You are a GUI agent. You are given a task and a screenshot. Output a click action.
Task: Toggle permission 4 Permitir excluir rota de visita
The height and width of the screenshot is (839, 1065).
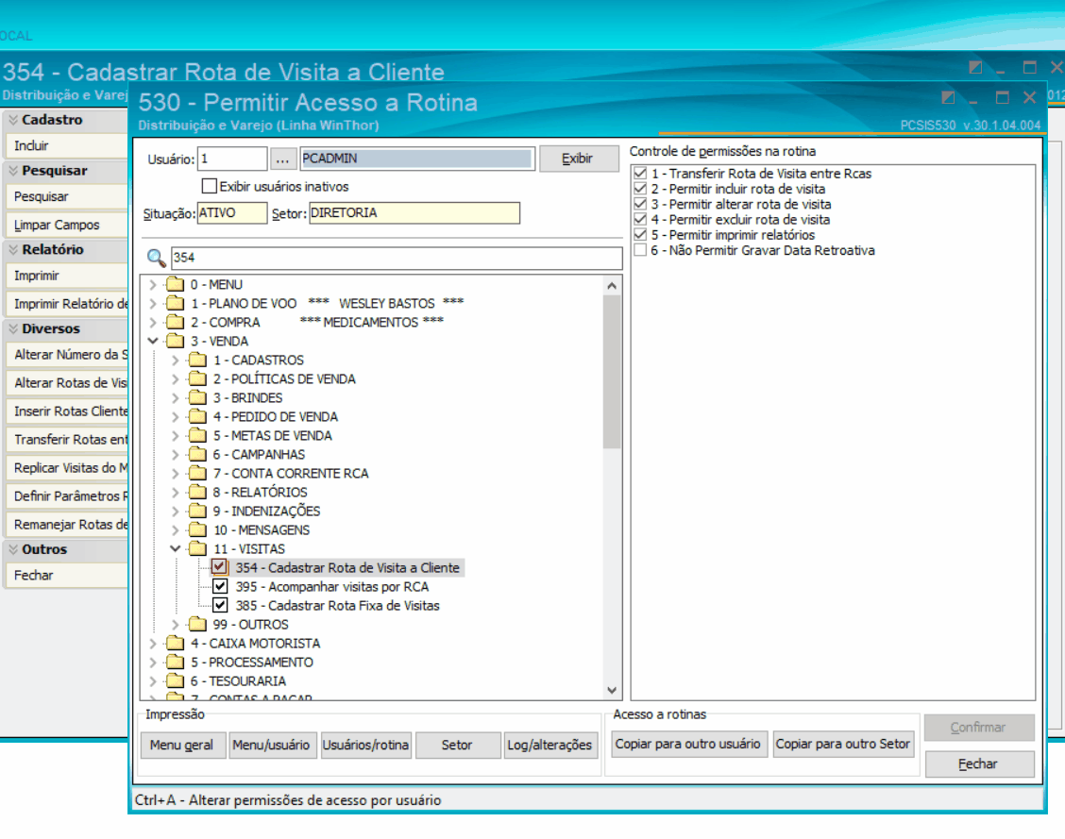(640, 219)
